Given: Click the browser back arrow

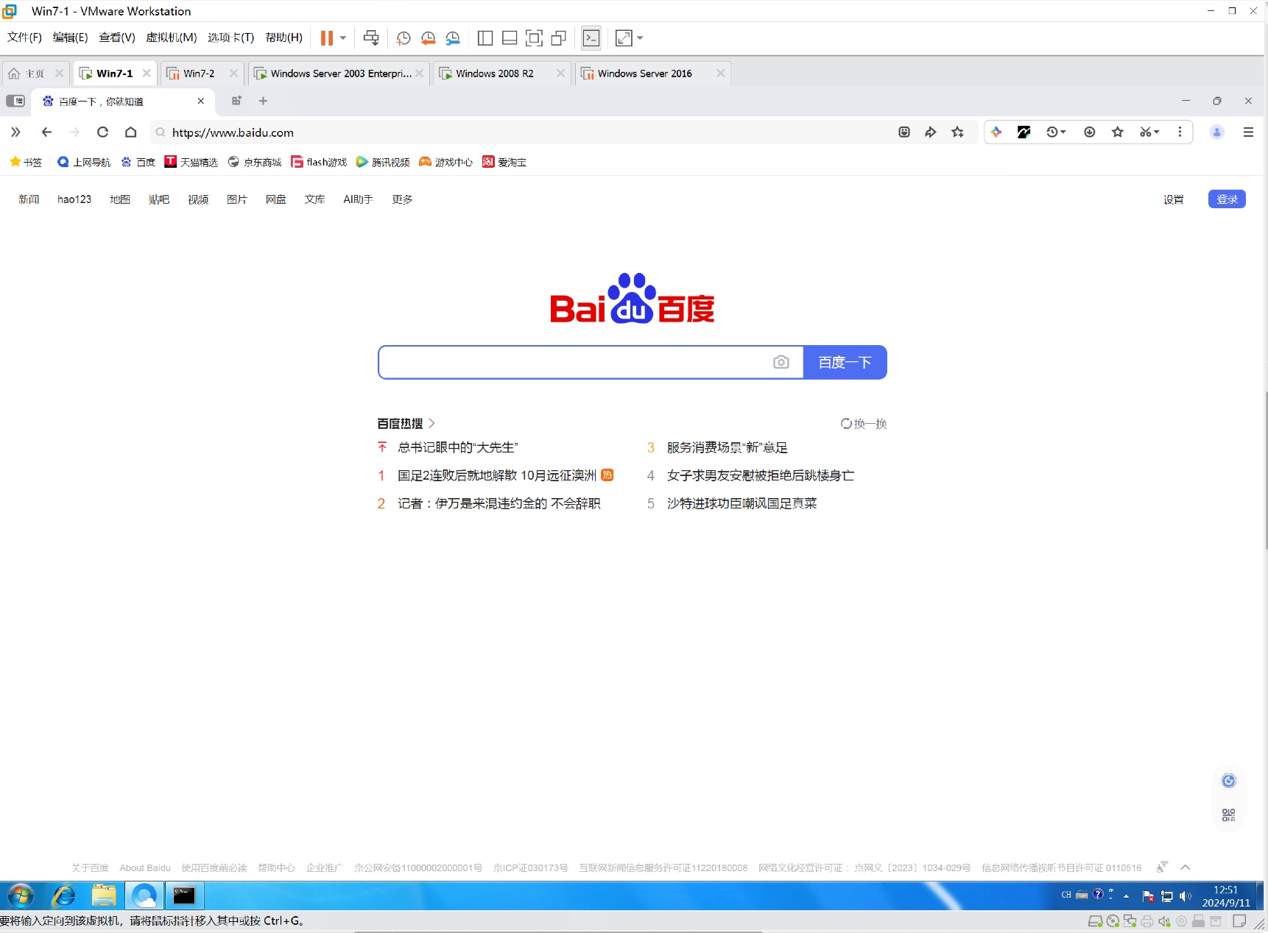Looking at the screenshot, I should (46, 132).
